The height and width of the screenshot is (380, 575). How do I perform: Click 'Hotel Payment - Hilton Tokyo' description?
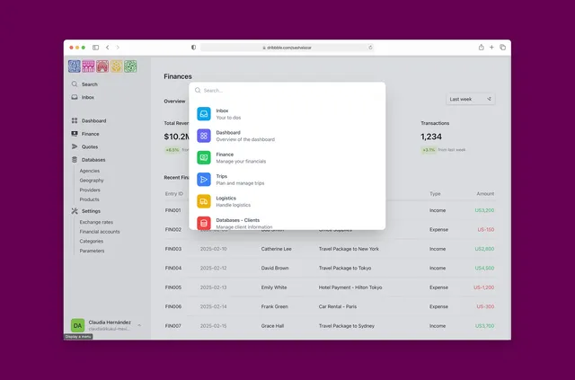(350, 287)
